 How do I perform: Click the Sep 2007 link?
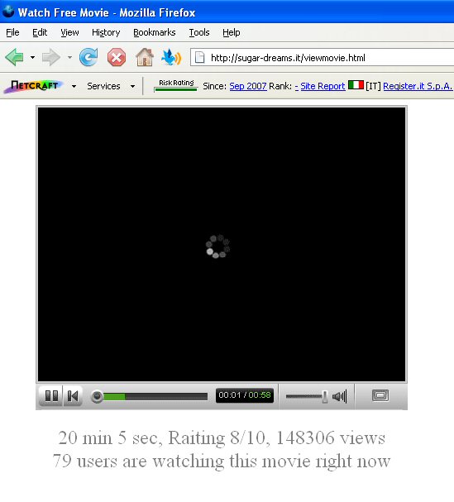tap(248, 86)
